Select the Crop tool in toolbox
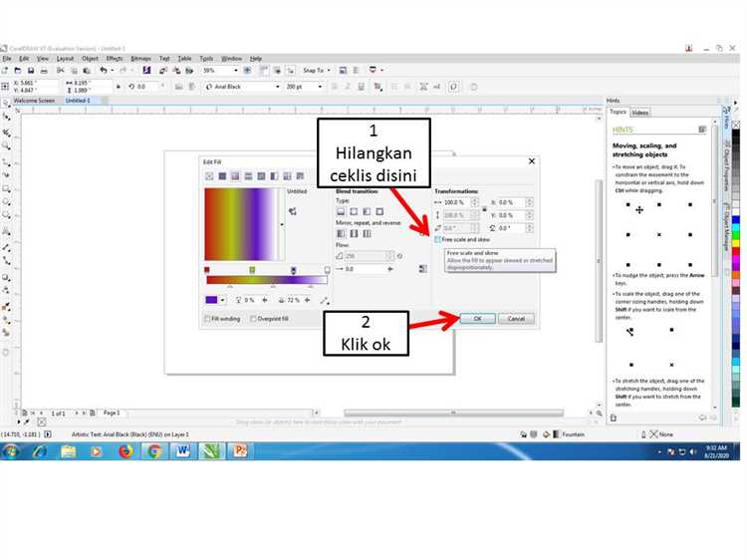747x560 pixels. (6, 133)
